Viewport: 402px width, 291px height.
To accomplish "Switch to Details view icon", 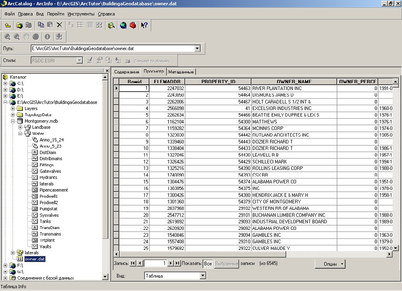I will click(x=90, y=25).
